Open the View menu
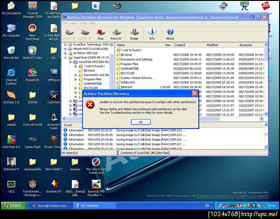 pos(73,23)
